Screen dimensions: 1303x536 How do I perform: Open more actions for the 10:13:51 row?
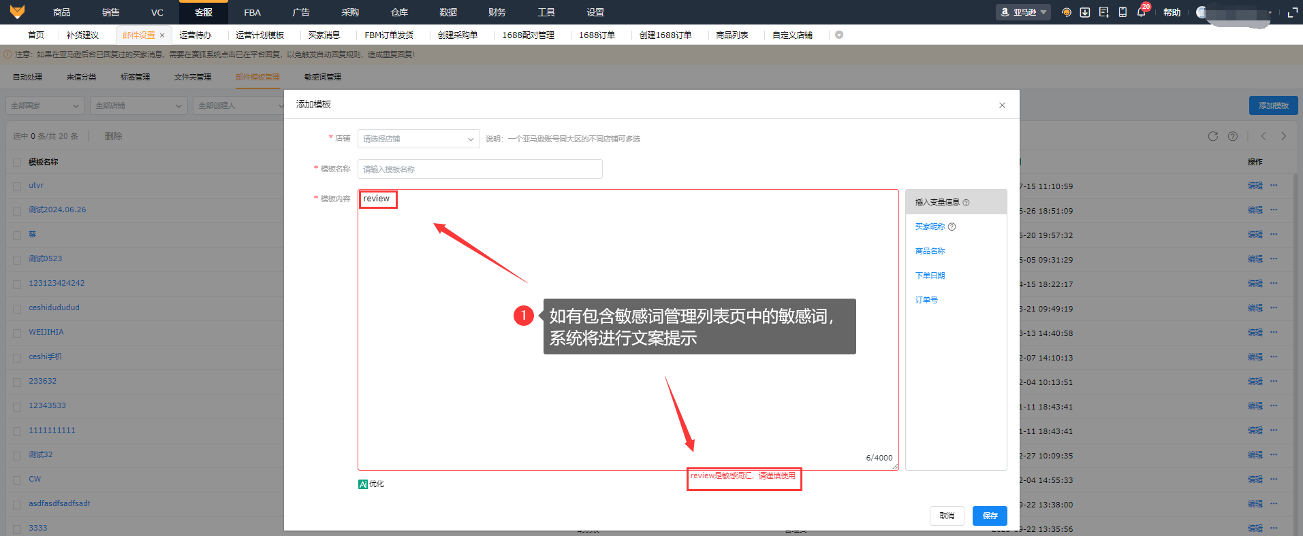[1274, 382]
